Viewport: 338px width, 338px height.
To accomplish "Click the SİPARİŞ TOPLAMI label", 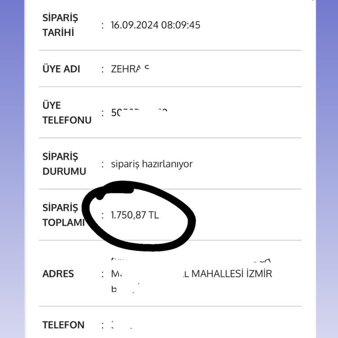I will [63, 215].
